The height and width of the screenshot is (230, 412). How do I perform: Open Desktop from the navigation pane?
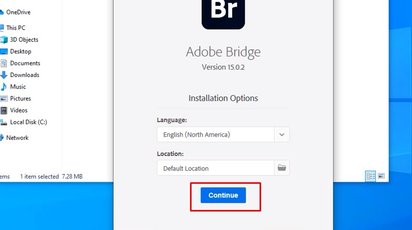[x=21, y=51]
